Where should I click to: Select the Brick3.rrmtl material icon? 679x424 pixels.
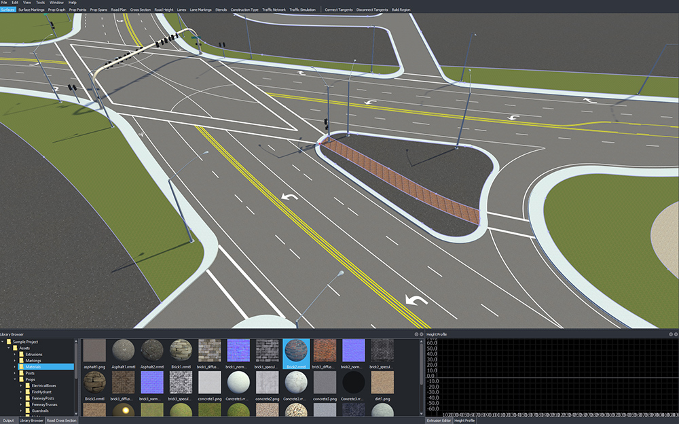click(x=94, y=383)
